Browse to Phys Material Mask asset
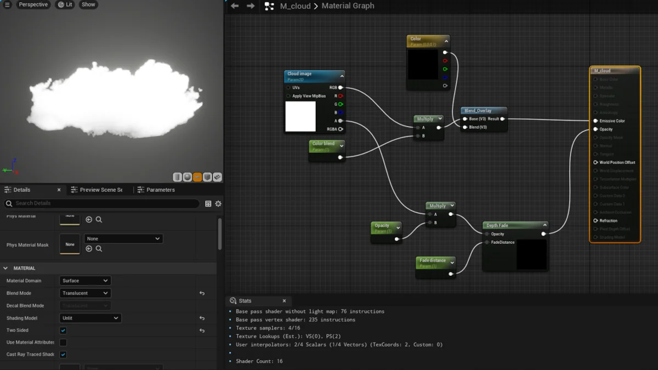 click(99, 248)
